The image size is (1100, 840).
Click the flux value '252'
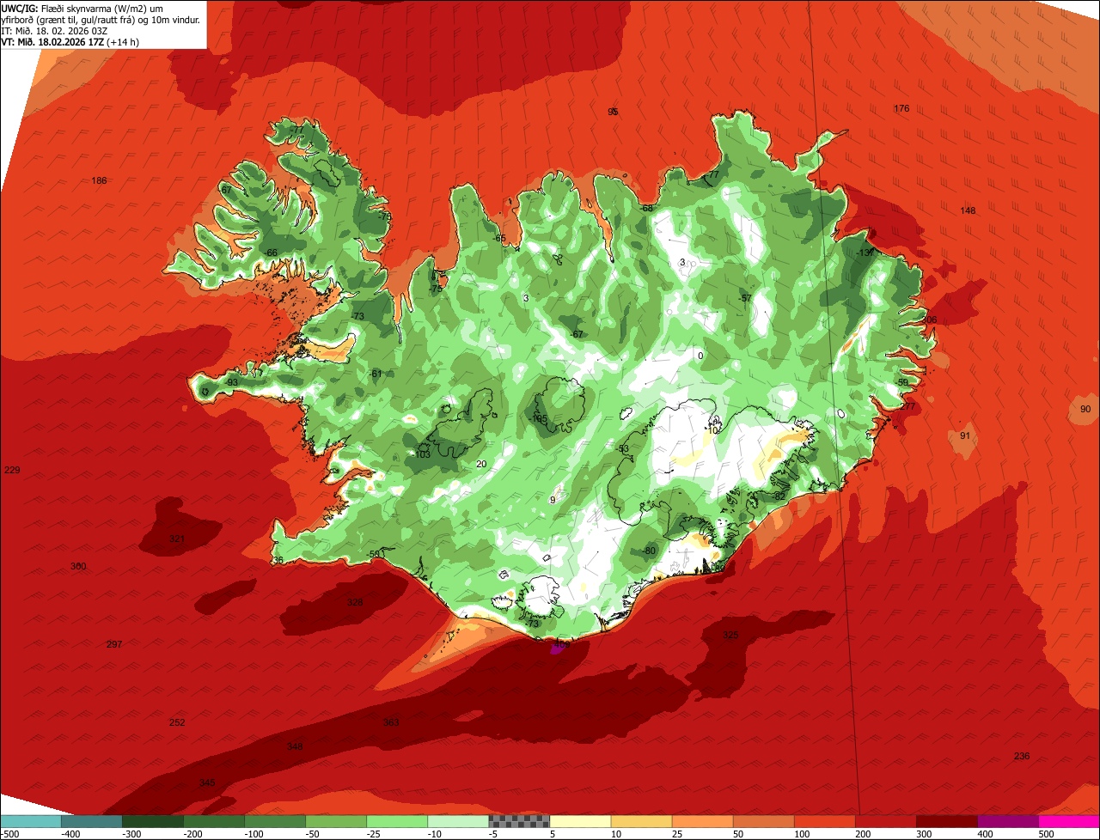(x=177, y=722)
